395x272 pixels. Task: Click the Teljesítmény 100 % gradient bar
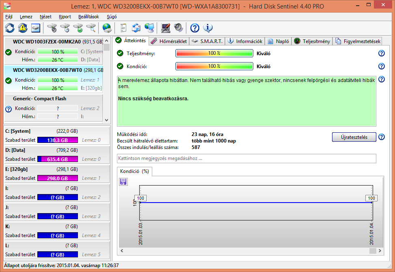214,53
